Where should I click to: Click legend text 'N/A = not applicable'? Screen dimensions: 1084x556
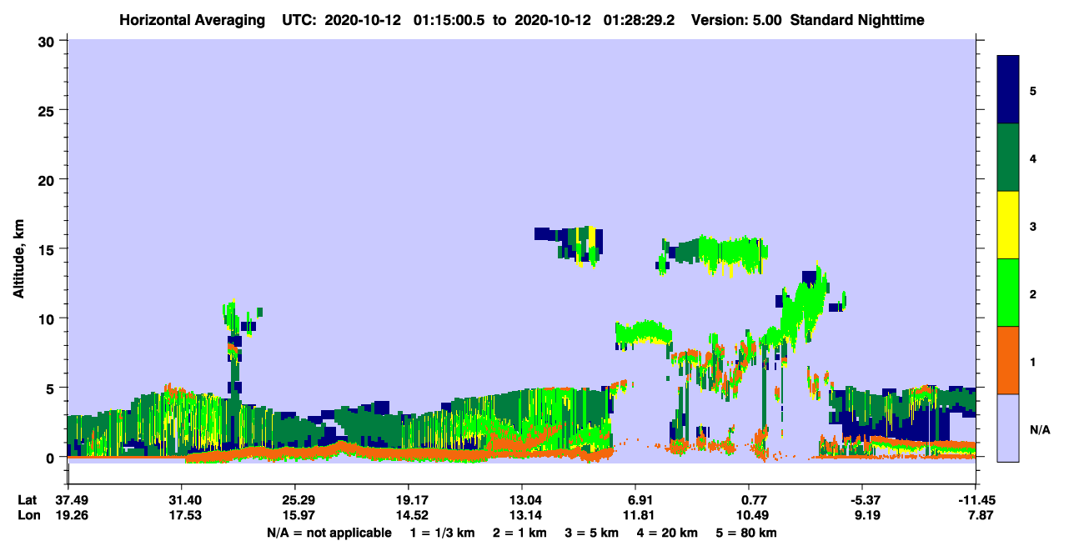329,533
